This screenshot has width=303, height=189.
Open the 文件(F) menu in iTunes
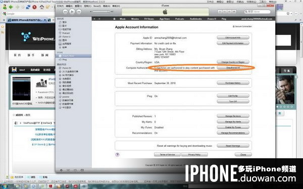coord(60,6)
